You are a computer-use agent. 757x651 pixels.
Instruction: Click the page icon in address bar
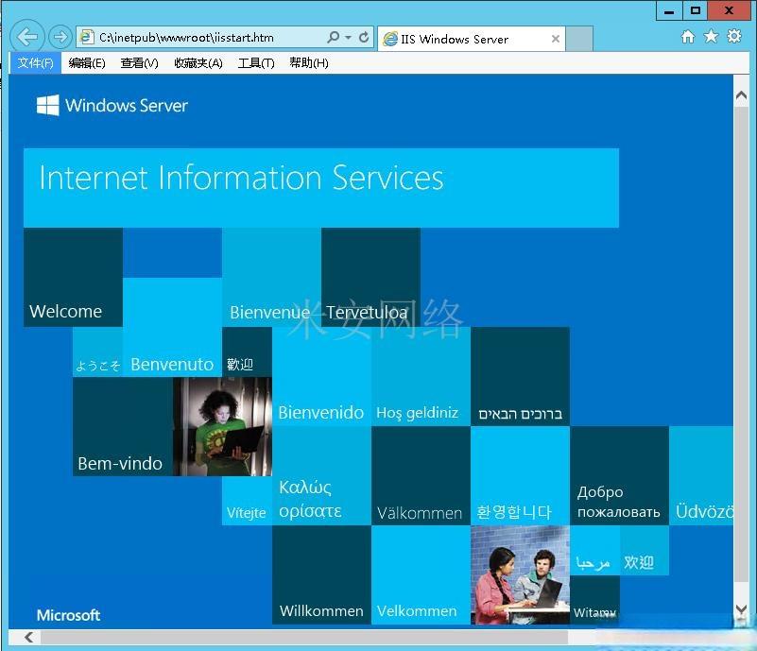click(x=87, y=37)
